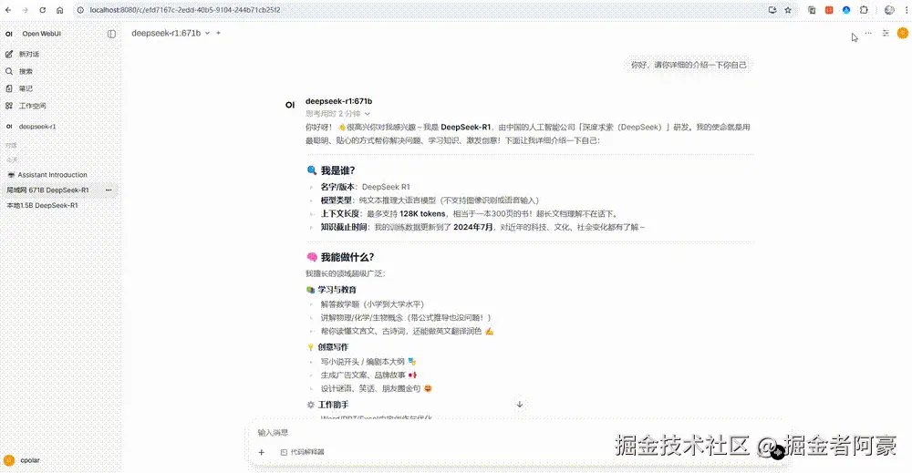
Task: Open the chat controls sliders icon
Action: (886, 33)
